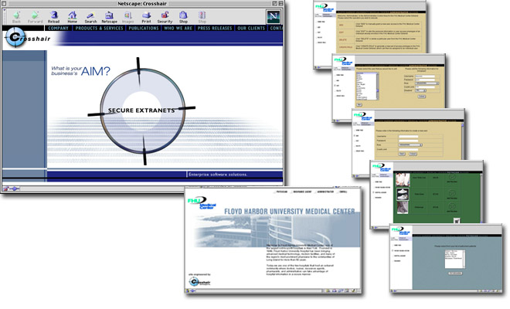
Task: Click the add-to-cart icon beside the white coat
Action: pos(452,177)
